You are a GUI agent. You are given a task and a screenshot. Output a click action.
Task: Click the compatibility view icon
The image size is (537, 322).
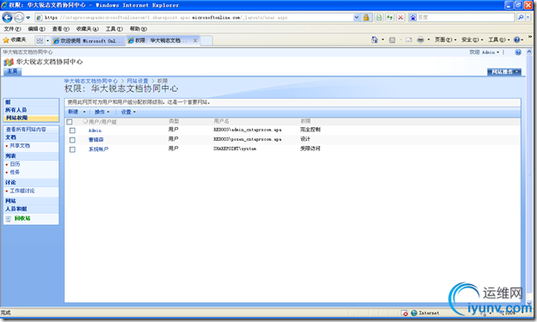[379, 17]
